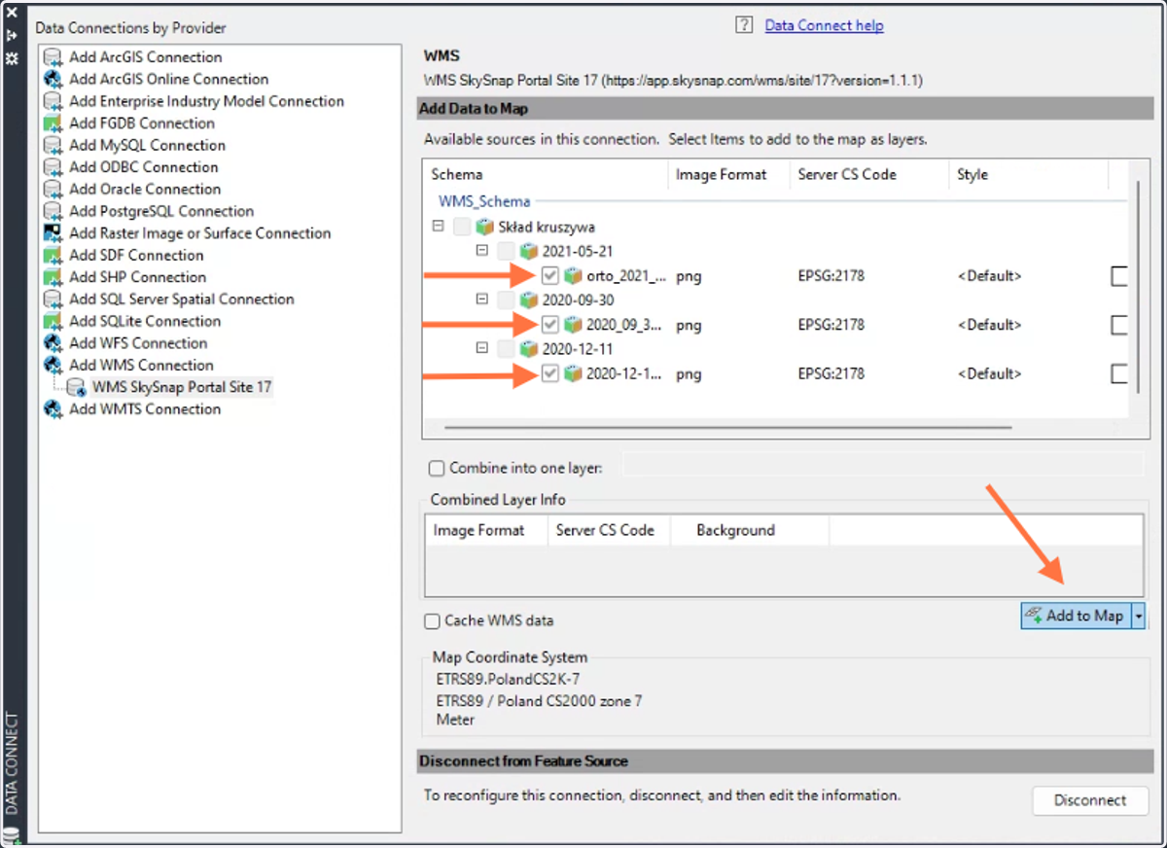Screen dimensions: 1167x848
Task: Click the 2021-05-21 folder cube icon
Action: [530, 251]
